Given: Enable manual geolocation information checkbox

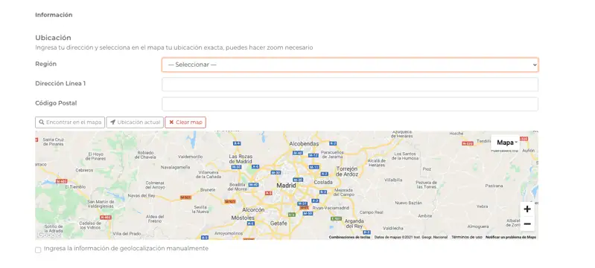Looking at the screenshot, I should 38,250.
